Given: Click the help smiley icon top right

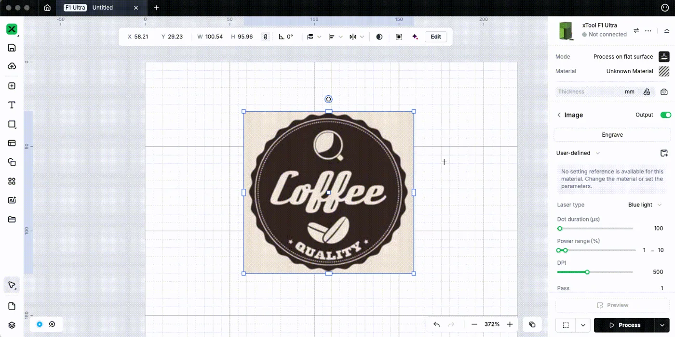Looking at the screenshot, I should click(665, 8).
